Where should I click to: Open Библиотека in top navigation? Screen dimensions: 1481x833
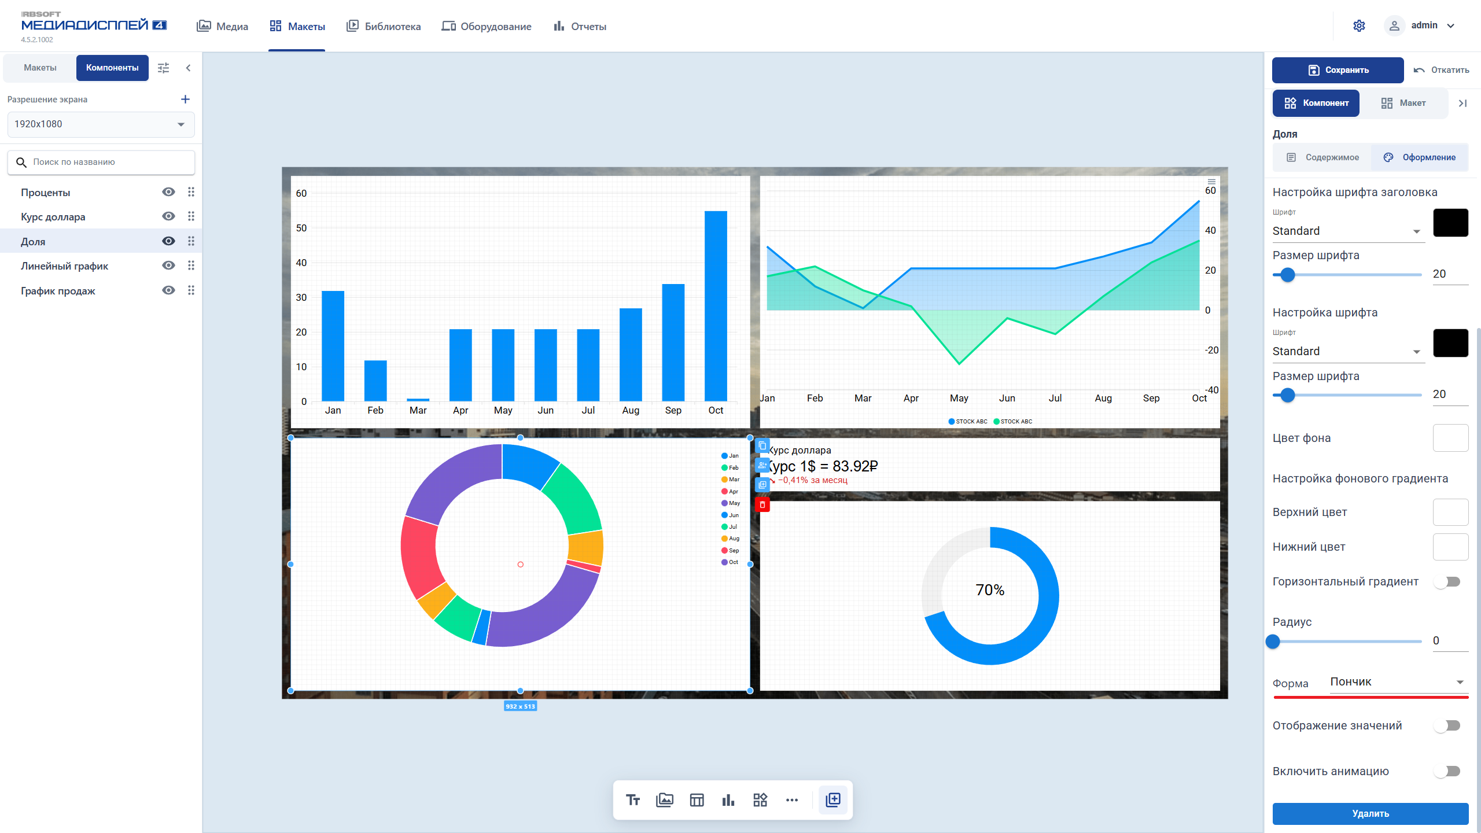click(384, 27)
